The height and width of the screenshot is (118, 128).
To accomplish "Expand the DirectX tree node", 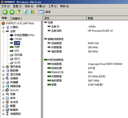I will (3, 91).
